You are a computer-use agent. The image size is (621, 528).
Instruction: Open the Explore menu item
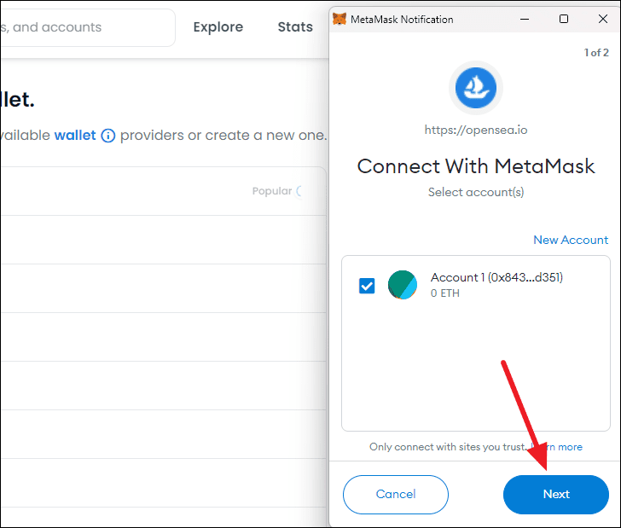click(218, 27)
